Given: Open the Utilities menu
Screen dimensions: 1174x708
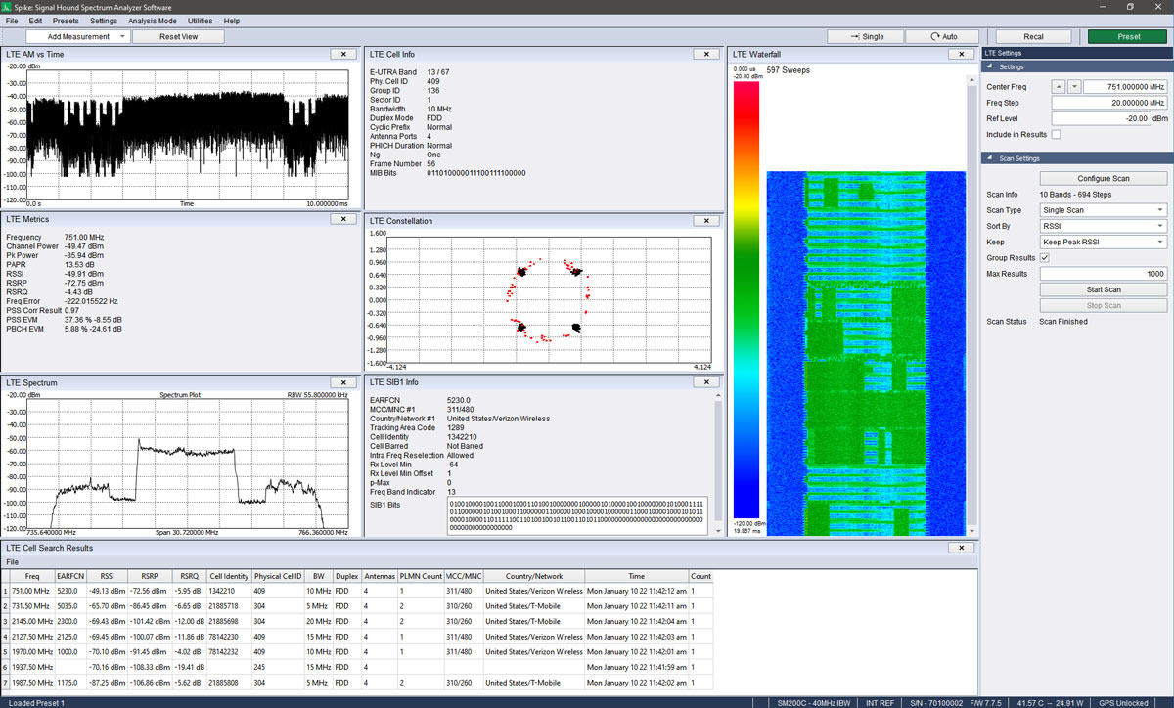Looking at the screenshot, I should point(199,21).
